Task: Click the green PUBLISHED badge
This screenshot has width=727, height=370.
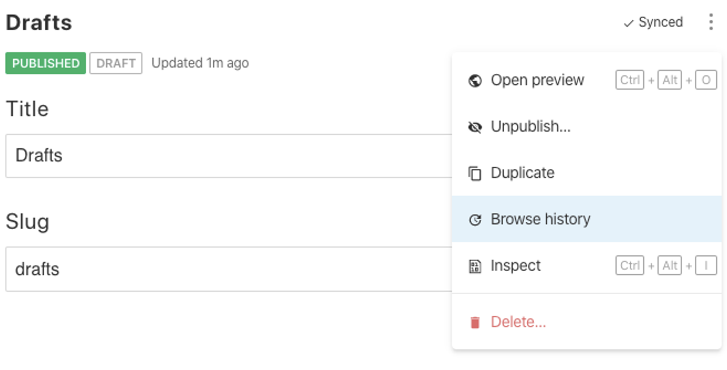Action: pos(46,63)
